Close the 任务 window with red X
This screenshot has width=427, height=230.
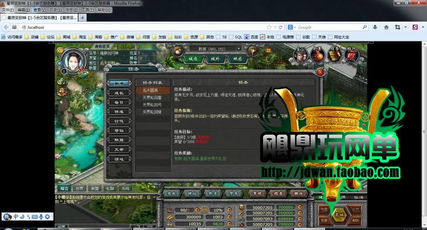320,72
